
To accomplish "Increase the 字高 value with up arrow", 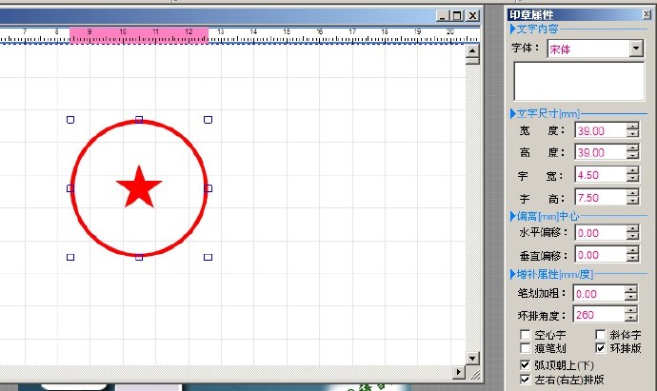I will coord(632,193).
